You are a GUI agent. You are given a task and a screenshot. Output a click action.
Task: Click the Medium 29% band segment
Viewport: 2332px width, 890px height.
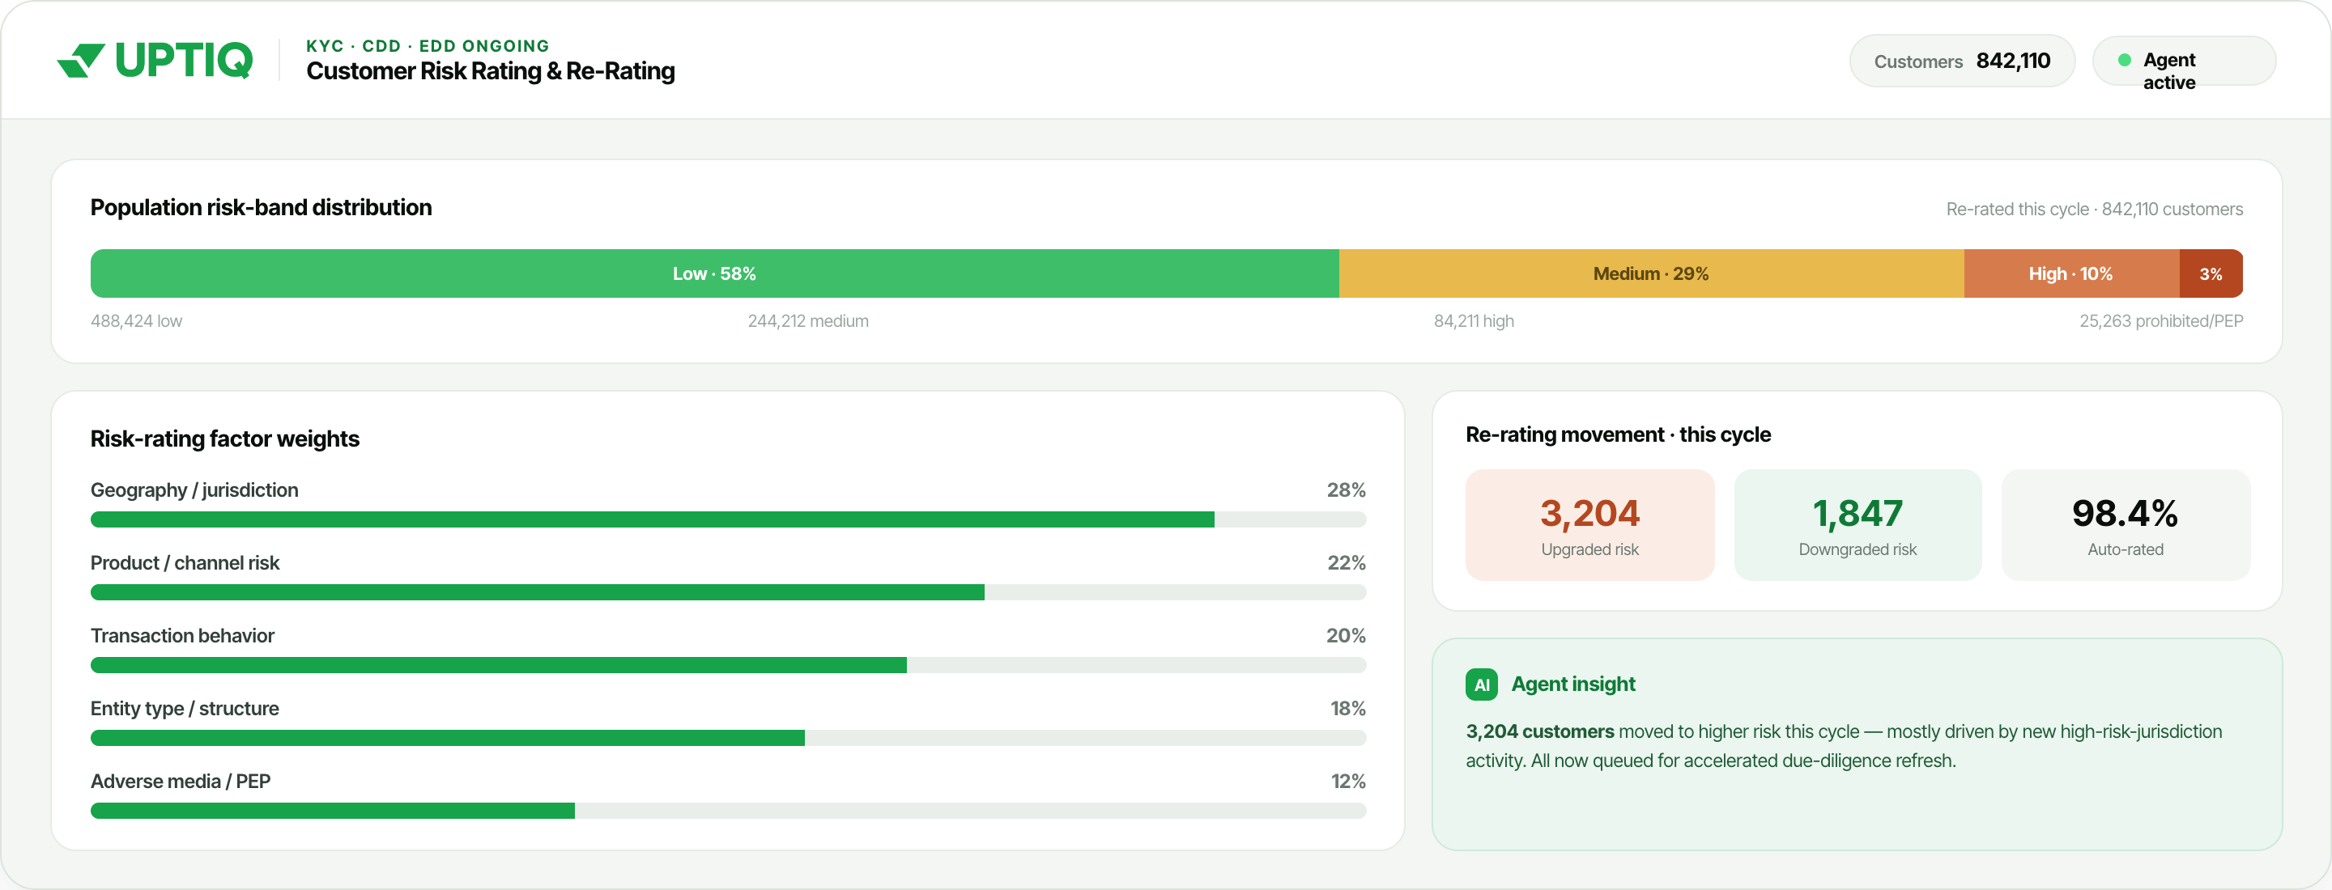point(1651,274)
